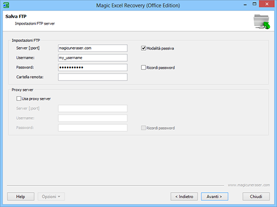
Task: Click the Cartella remota: label
Action: tap(30, 77)
